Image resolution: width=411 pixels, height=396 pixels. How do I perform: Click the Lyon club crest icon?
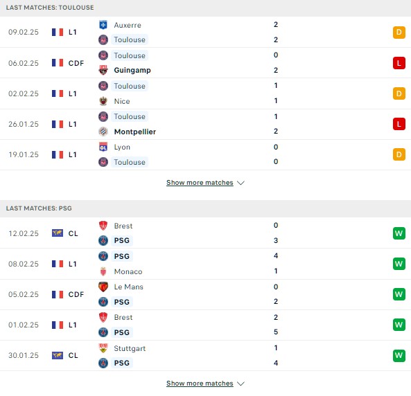103,147
